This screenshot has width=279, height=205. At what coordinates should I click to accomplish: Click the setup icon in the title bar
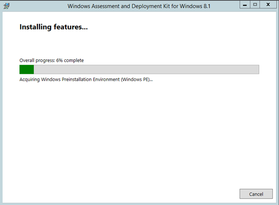click(x=6, y=6)
